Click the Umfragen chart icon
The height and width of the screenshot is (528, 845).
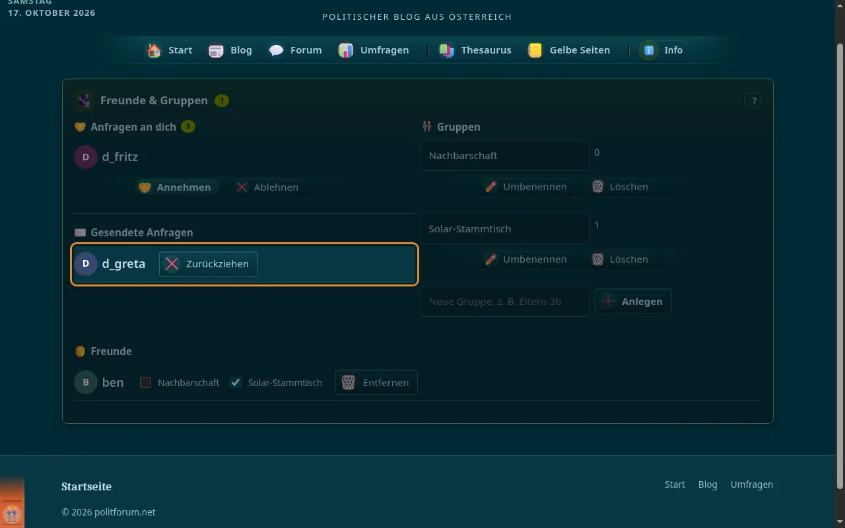(x=346, y=50)
